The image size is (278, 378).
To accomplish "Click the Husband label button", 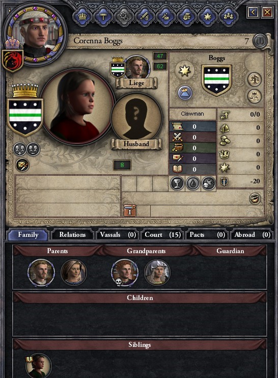I will [136, 144].
